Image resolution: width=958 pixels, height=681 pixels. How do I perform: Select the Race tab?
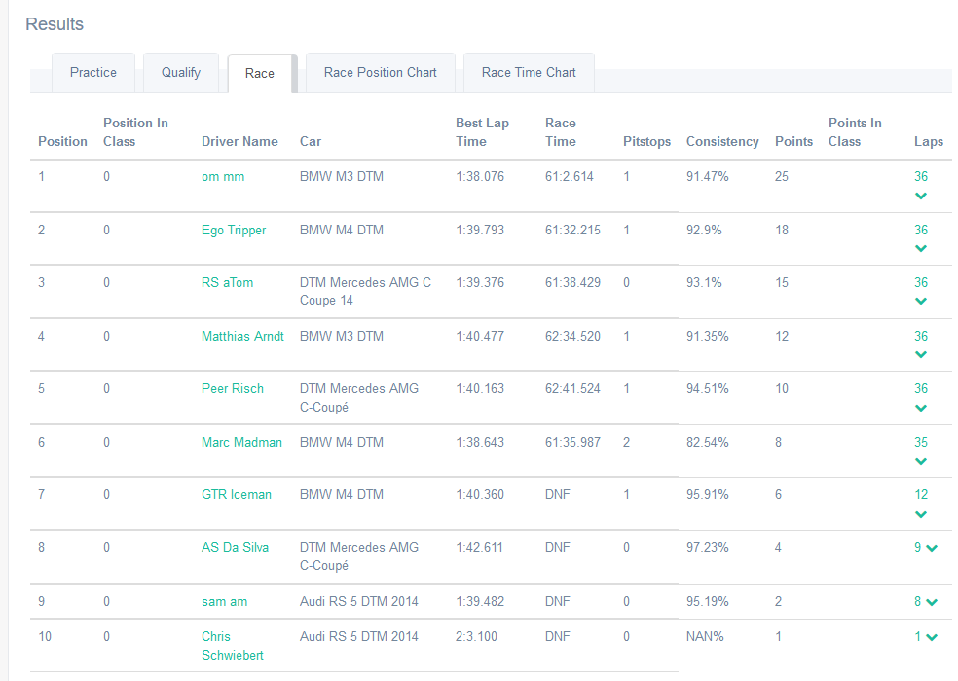pyautogui.click(x=260, y=74)
